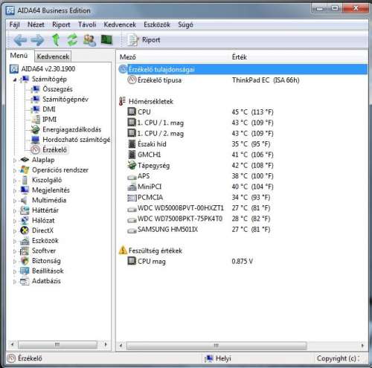Image resolution: width=372 pixels, height=368 pixels.
Task: Select the Tápegység temperature row
Action: tap(243, 165)
